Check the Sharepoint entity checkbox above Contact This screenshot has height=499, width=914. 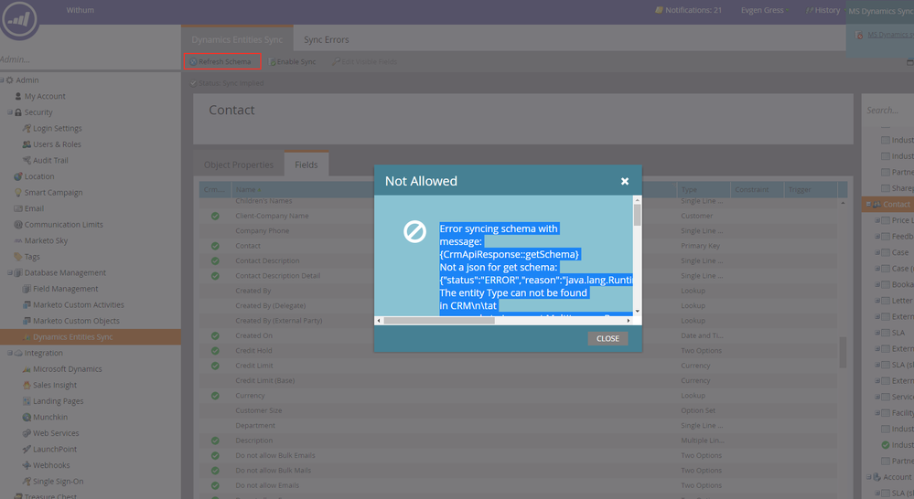pos(885,188)
